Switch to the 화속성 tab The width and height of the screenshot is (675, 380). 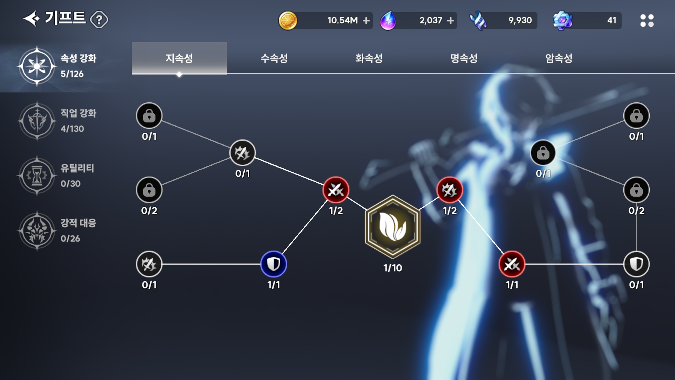coord(369,58)
